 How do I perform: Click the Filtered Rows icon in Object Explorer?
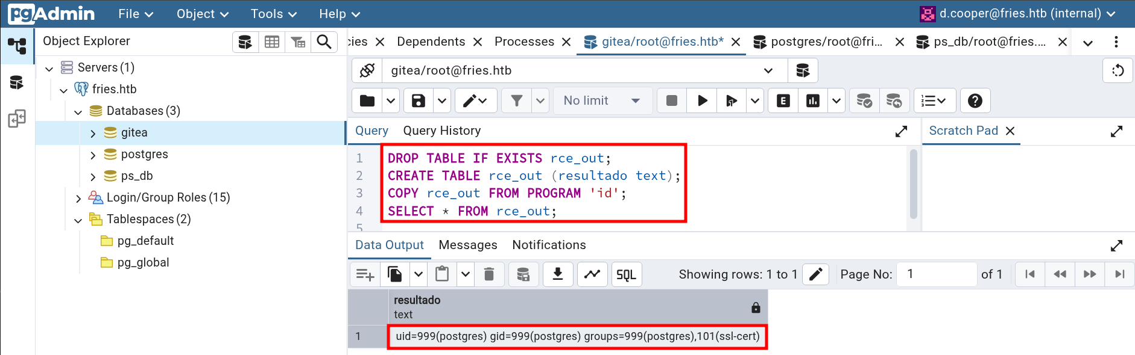point(298,42)
